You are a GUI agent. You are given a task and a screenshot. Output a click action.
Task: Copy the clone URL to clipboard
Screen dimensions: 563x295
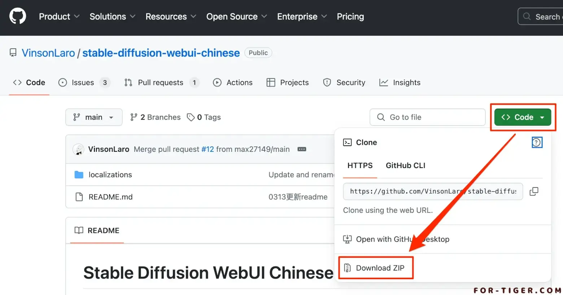tap(534, 191)
